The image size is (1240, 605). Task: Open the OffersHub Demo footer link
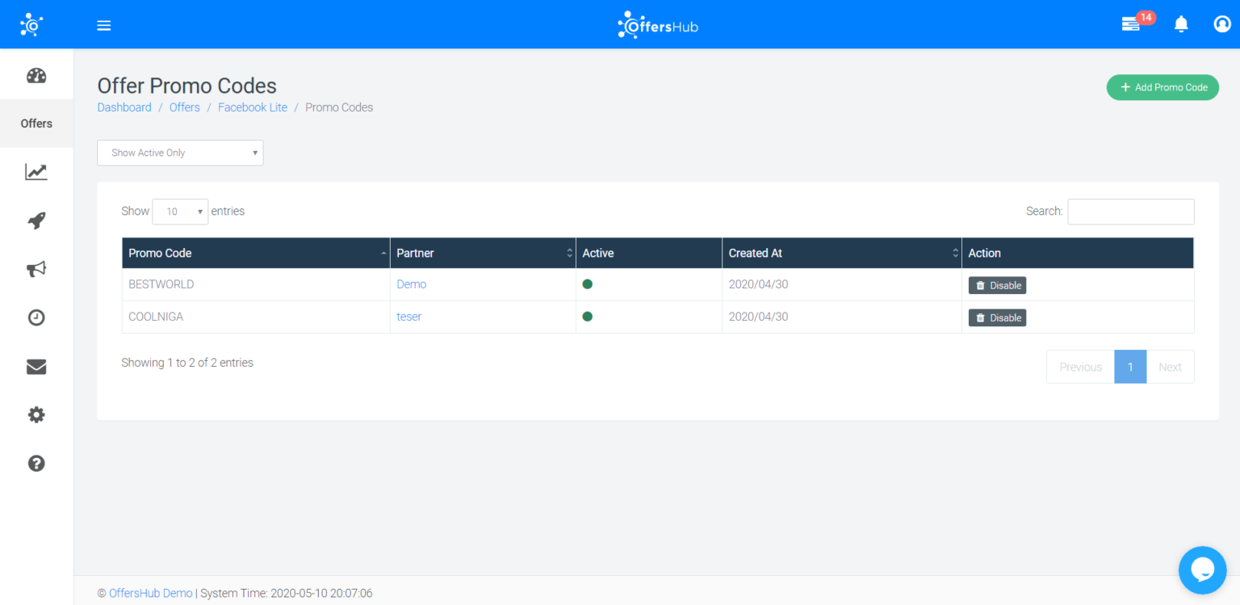coord(151,593)
